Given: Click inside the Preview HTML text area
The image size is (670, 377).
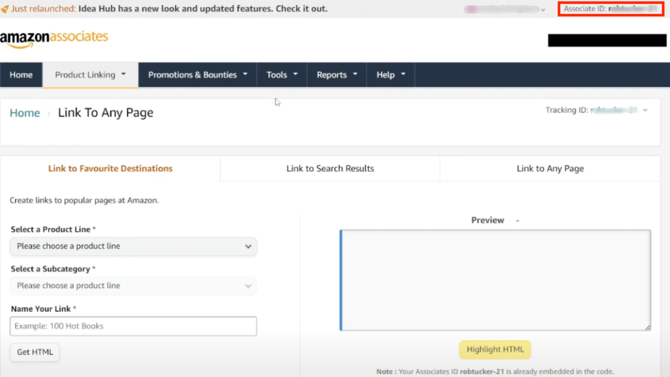Looking at the screenshot, I should coord(495,280).
